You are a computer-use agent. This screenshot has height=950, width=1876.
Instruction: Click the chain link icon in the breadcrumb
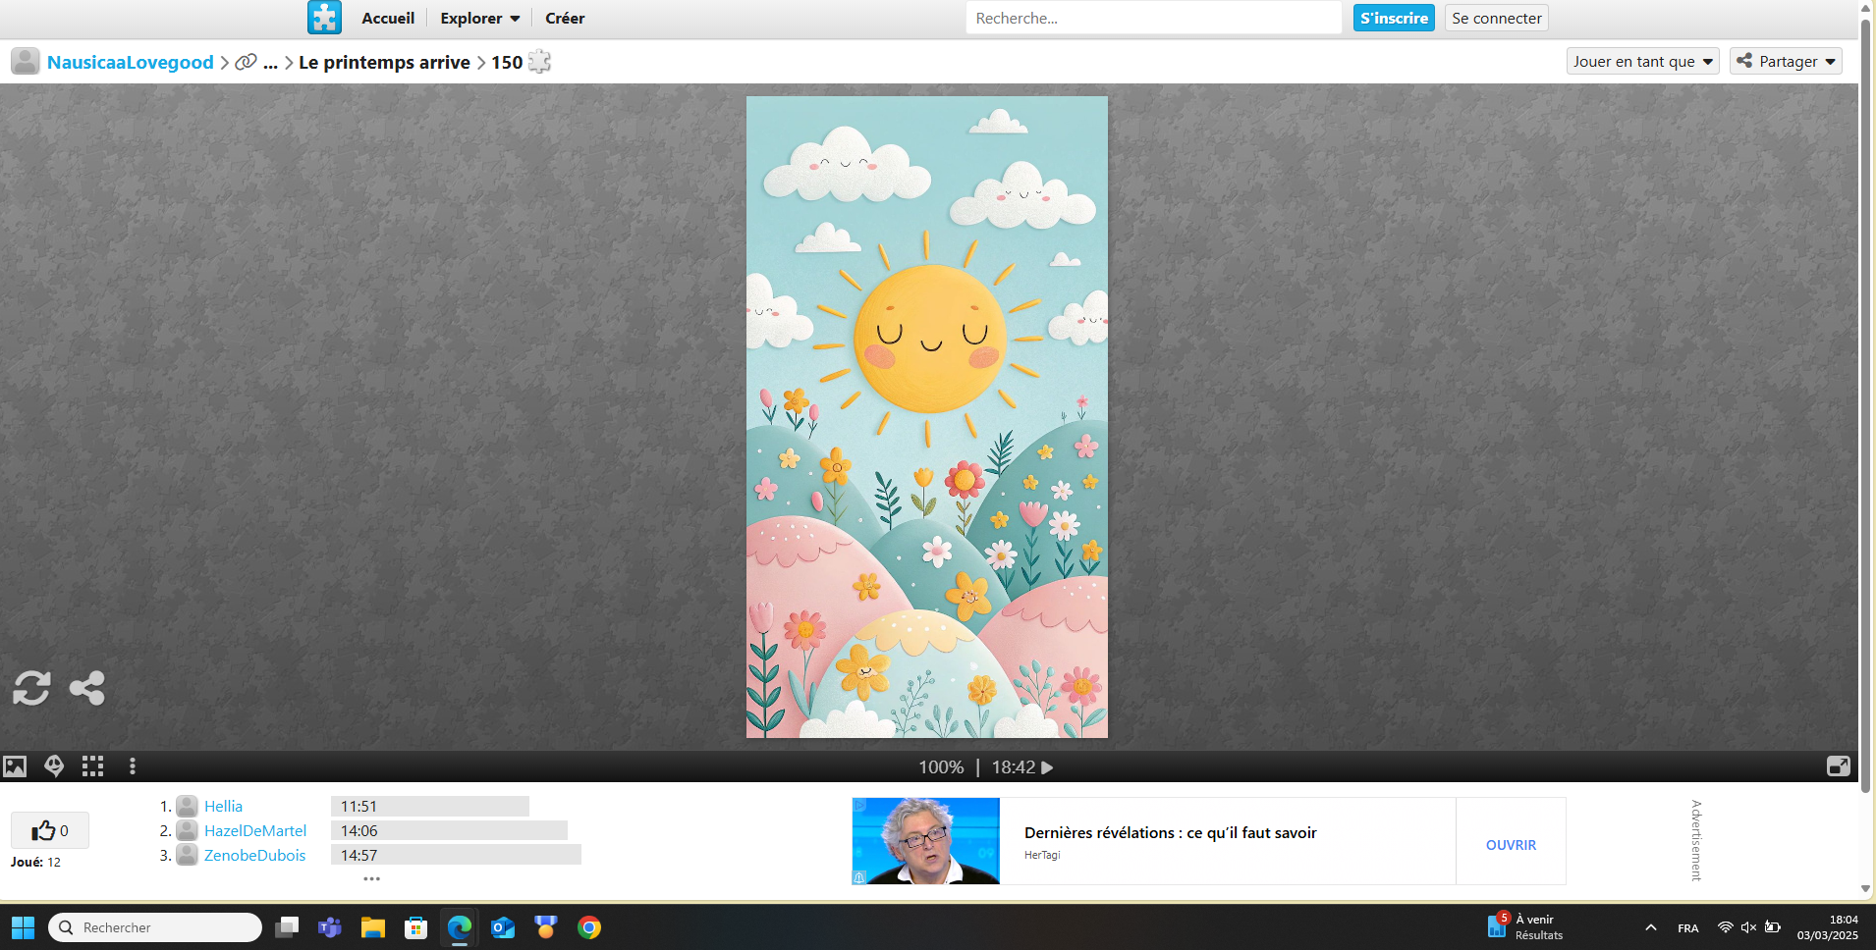click(246, 62)
